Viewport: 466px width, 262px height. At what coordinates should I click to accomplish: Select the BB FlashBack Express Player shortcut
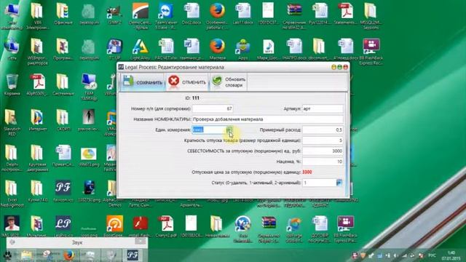tap(345, 229)
